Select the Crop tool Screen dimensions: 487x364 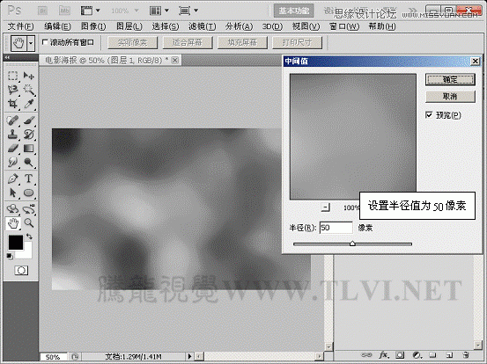[x=12, y=104]
